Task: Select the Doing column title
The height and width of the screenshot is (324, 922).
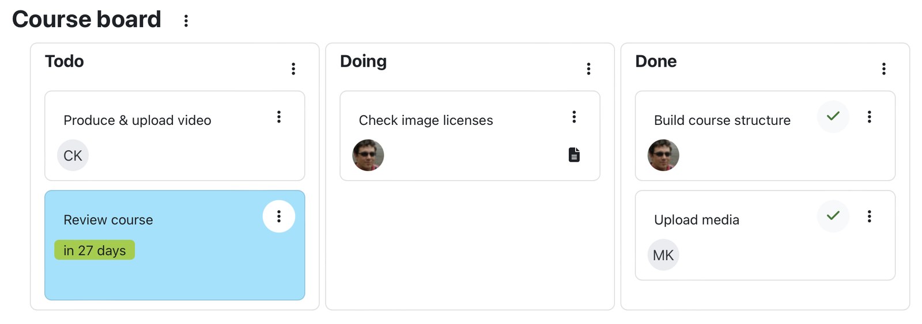Action: pos(363,61)
